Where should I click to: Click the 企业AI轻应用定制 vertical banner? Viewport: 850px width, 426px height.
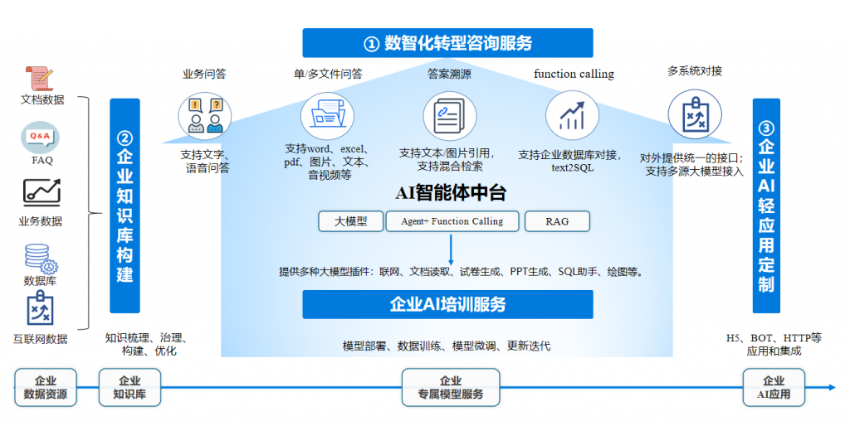click(x=766, y=206)
